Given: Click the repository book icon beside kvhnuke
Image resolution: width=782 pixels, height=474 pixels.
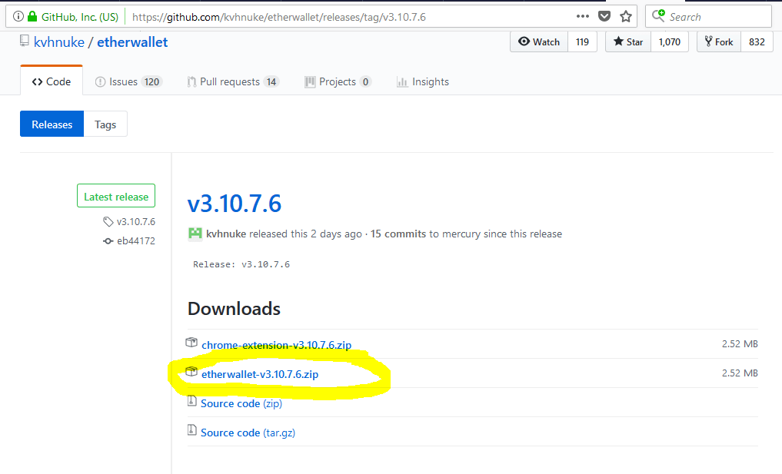Looking at the screenshot, I should [x=25, y=41].
